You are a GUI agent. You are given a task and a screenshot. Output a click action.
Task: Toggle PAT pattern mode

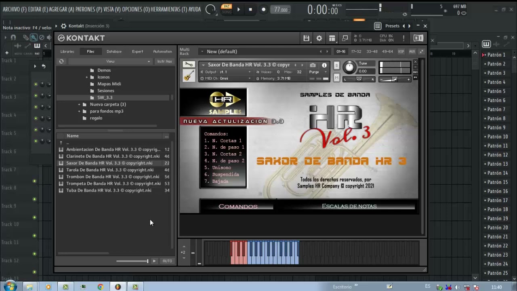(x=227, y=6)
